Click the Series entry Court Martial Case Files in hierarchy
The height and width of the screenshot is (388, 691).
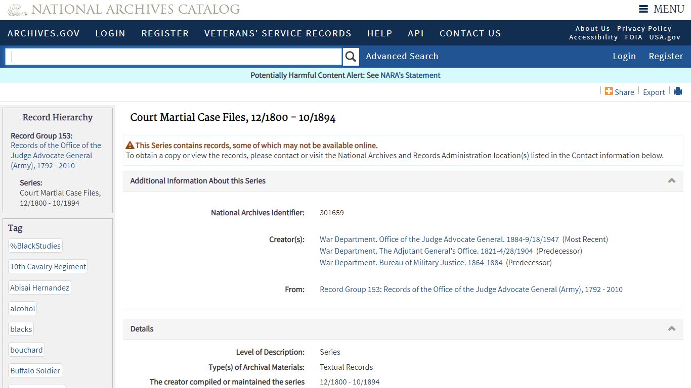pyautogui.click(x=60, y=198)
